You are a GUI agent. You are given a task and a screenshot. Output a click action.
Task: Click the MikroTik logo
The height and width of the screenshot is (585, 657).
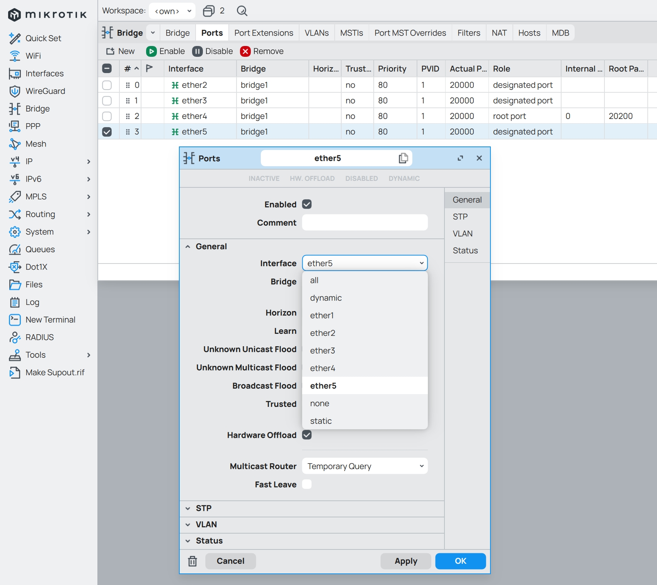point(48,15)
